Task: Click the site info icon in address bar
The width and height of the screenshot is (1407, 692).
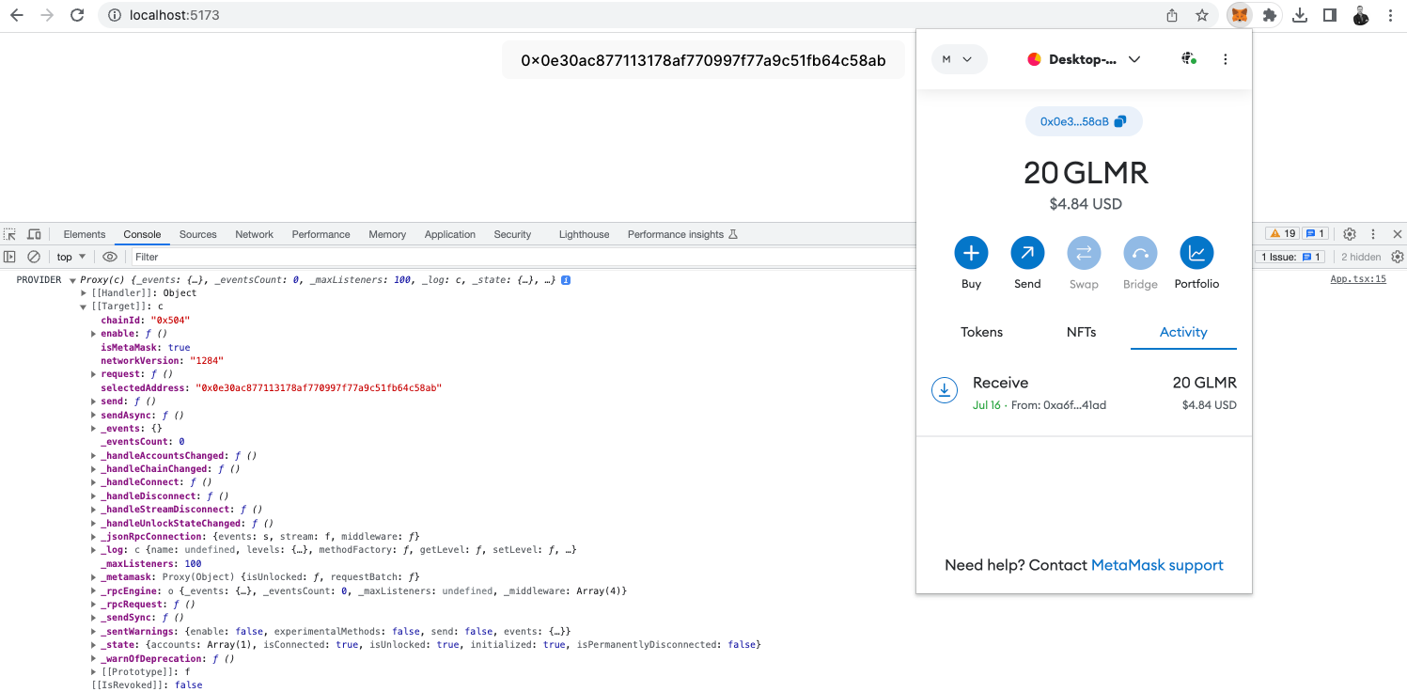Action: (x=114, y=15)
